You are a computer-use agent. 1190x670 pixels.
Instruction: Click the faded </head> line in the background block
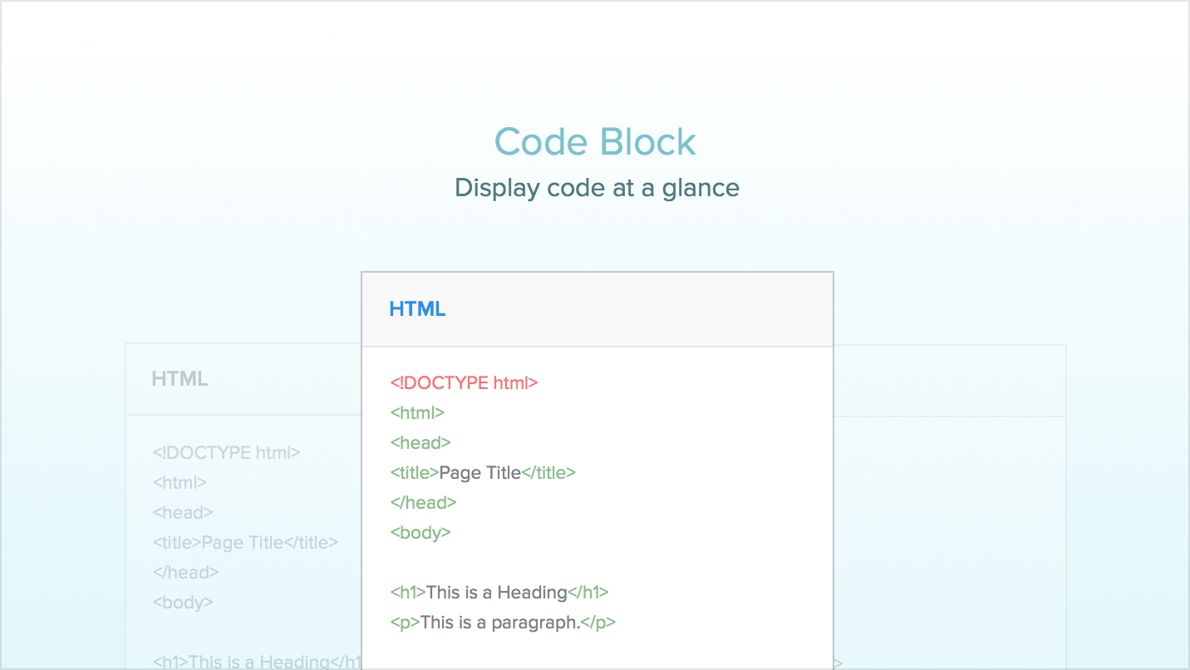click(185, 572)
